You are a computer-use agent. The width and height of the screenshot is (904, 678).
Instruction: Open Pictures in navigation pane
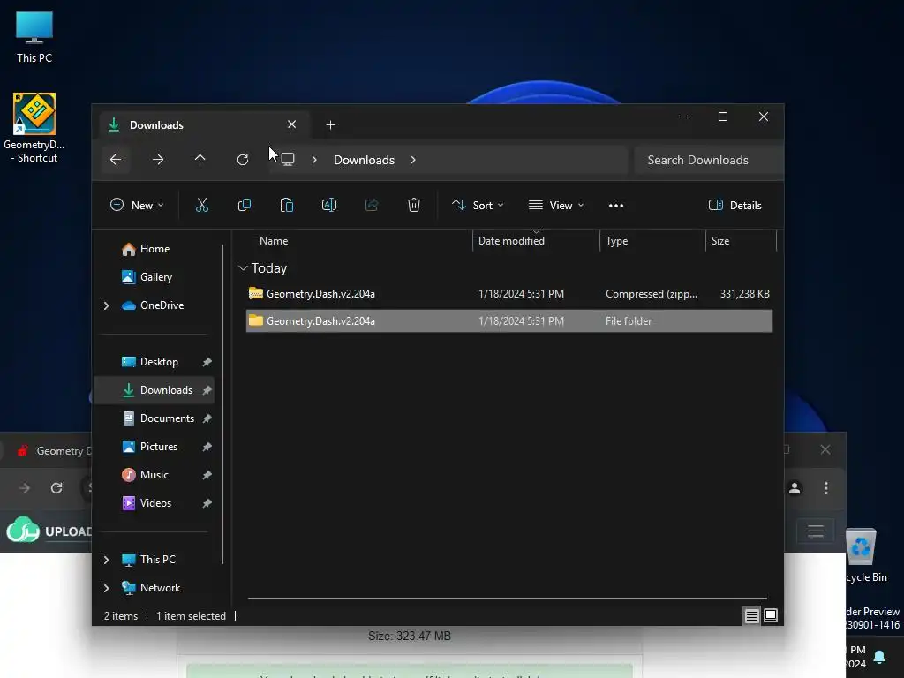tap(159, 447)
